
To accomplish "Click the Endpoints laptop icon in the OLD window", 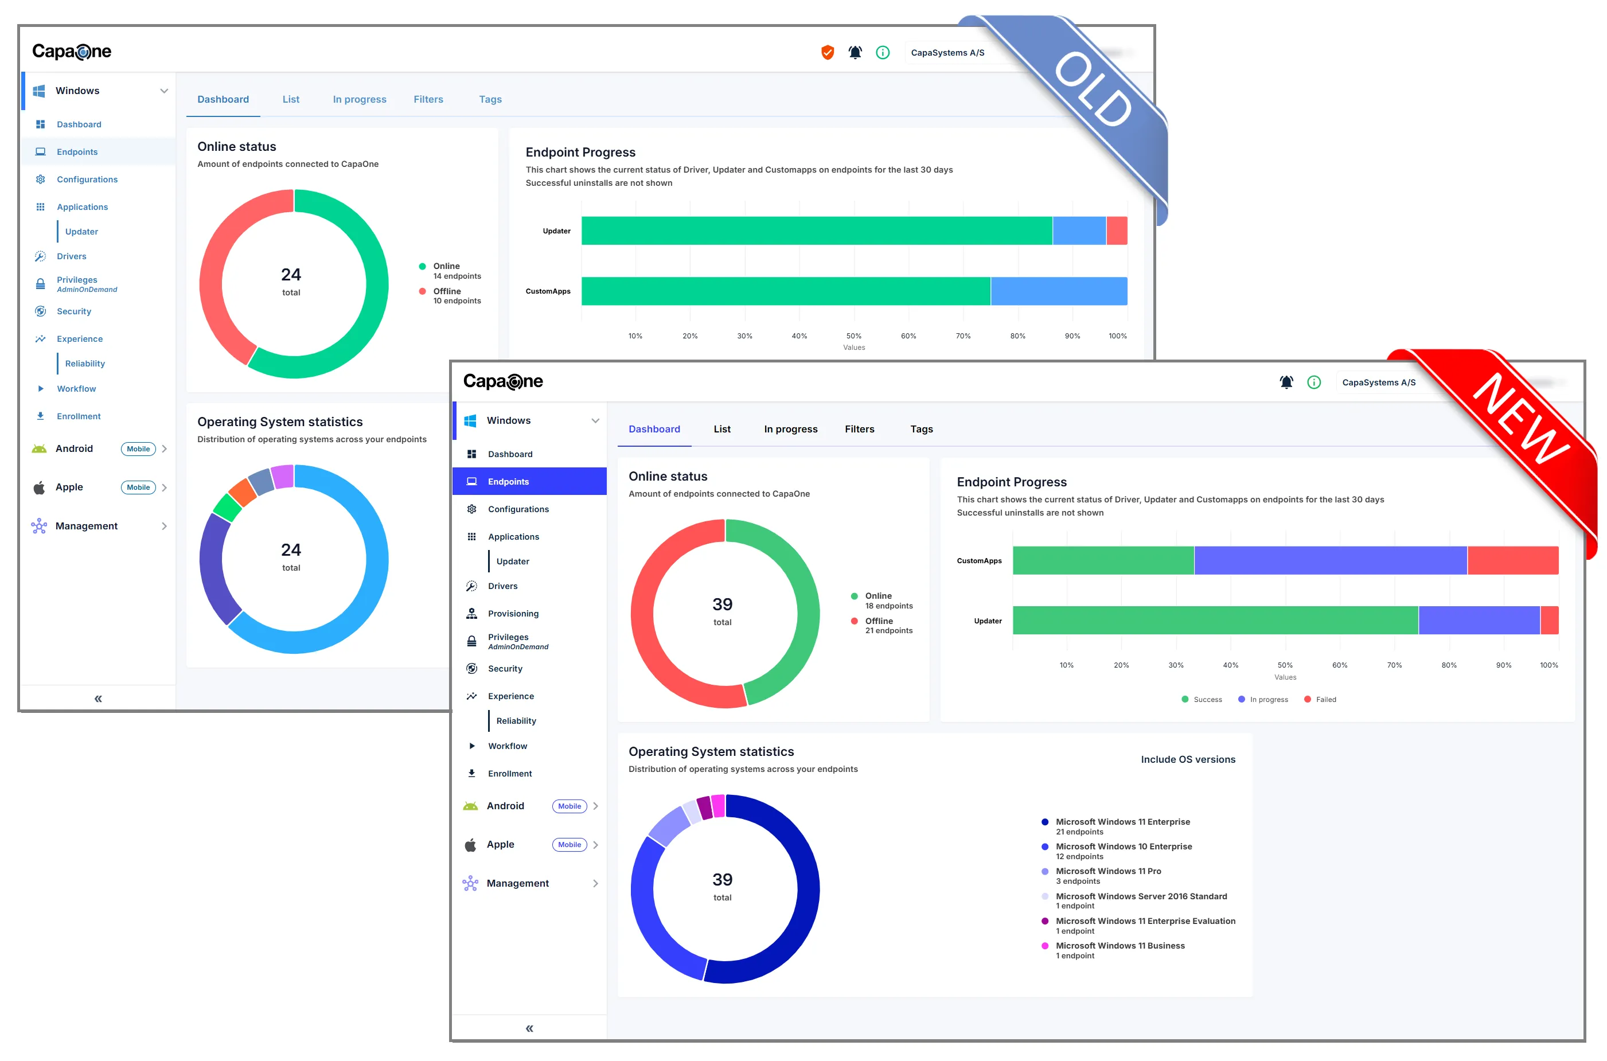I will tap(41, 152).
